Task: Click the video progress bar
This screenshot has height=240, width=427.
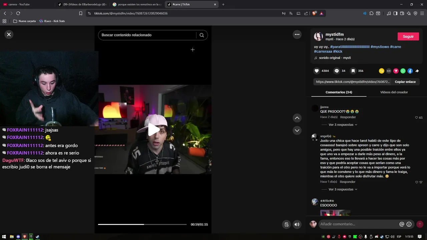Action: point(142,224)
